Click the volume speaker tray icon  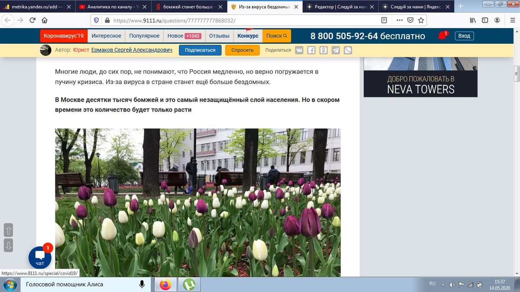[452, 285]
